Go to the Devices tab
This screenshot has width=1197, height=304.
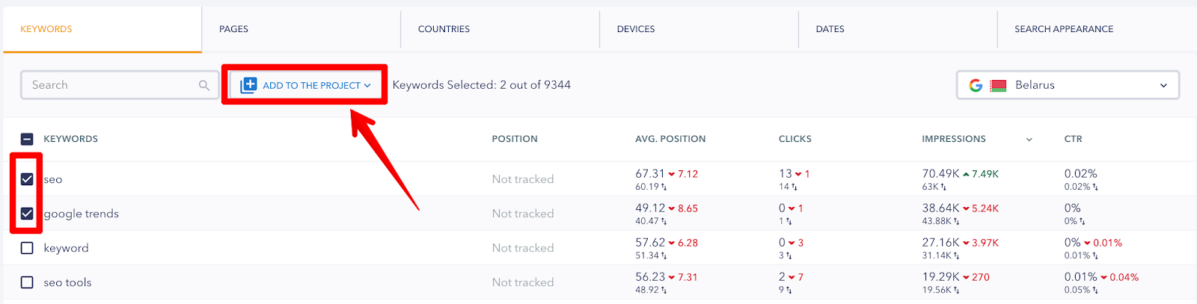coord(636,29)
